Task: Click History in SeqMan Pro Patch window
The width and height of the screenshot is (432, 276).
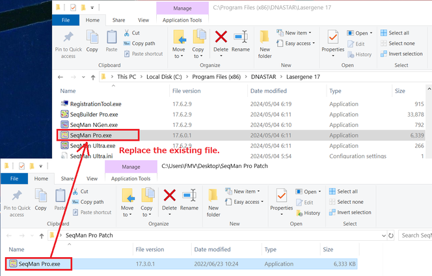Action: coord(308,213)
